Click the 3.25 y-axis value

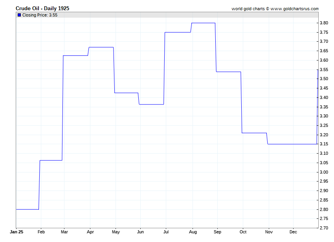pos(324,125)
